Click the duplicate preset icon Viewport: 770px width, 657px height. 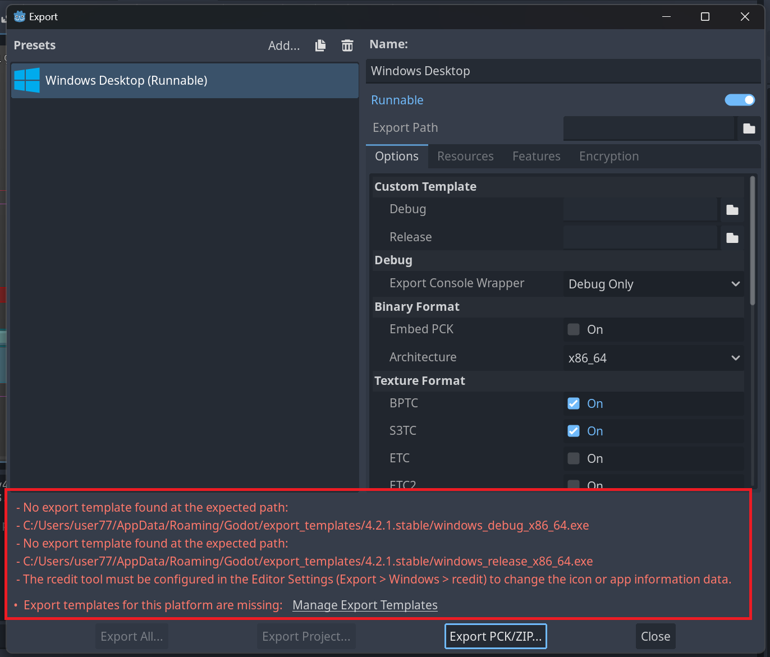[320, 45]
